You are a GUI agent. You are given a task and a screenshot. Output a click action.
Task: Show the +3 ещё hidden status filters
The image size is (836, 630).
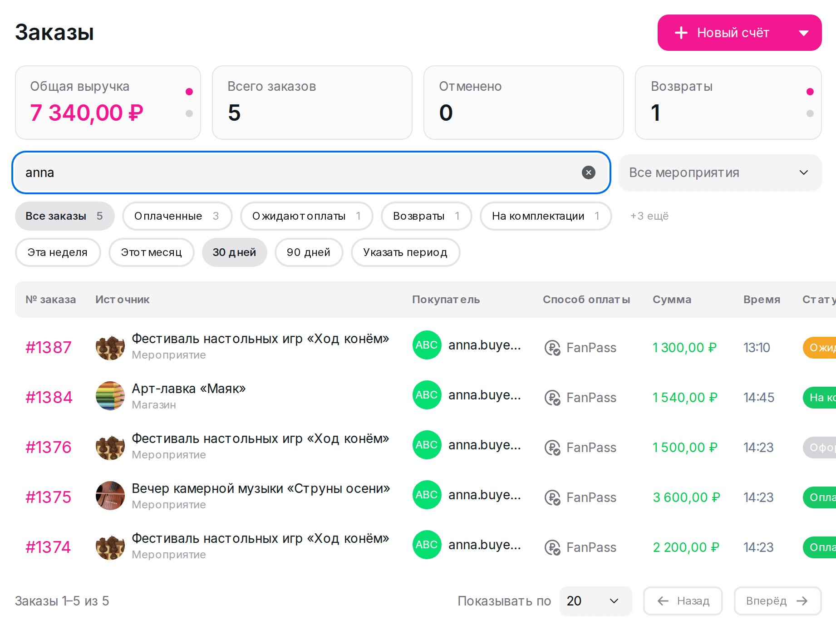(x=649, y=216)
